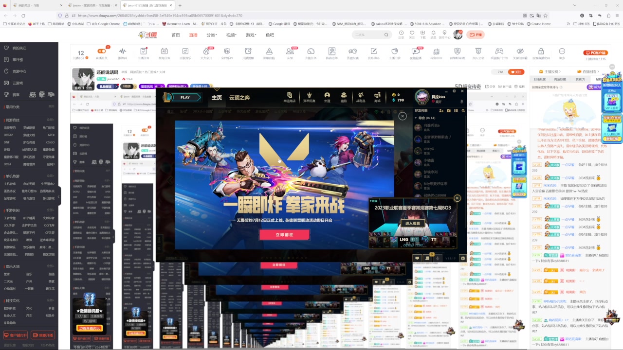Open 战利品 loot icon in League client

(x=361, y=97)
